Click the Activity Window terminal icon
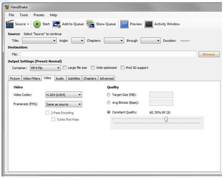The height and width of the screenshot is (179, 223). pos(149,24)
